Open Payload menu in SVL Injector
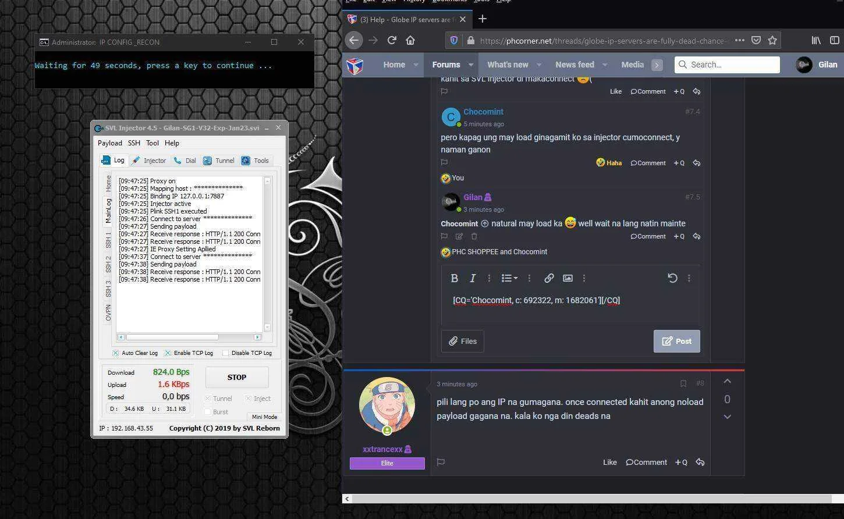This screenshot has width=844, height=519. pyautogui.click(x=109, y=143)
